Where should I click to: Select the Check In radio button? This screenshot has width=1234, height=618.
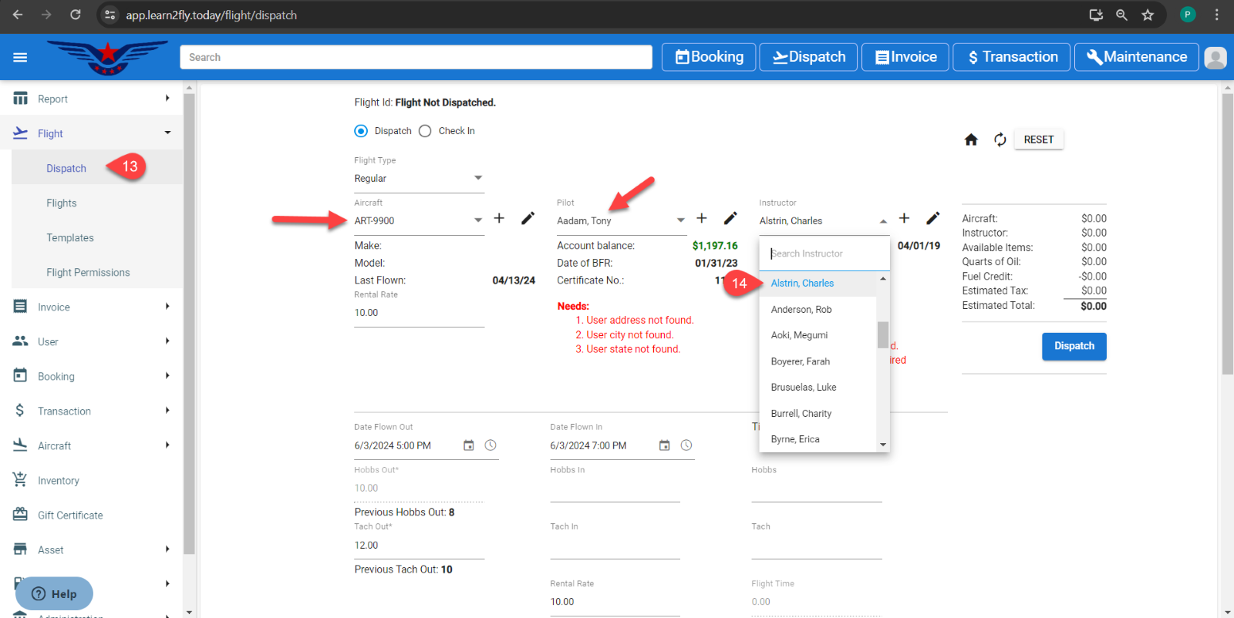pos(425,131)
